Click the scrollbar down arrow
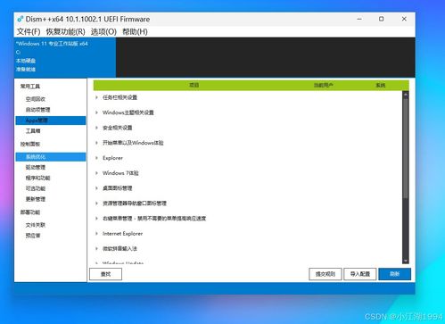Screen dimensions: 445x324 click(x=406, y=261)
